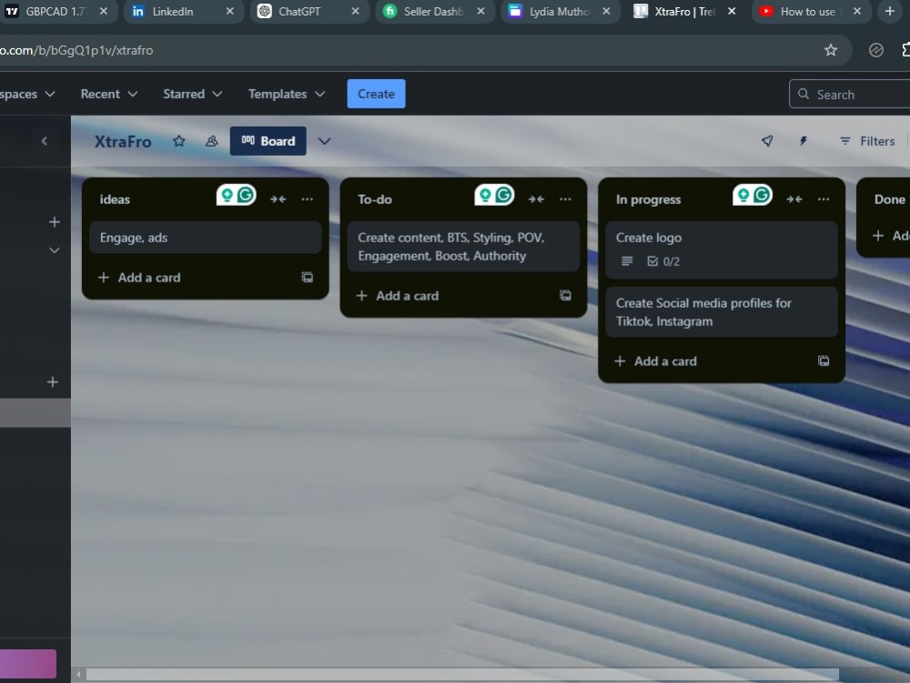Screen dimensions: 910x683
Task: Create from template in To-do list
Action: point(565,296)
